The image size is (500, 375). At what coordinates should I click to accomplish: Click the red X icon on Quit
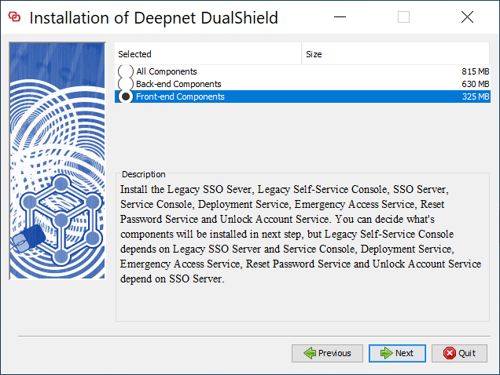(x=450, y=353)
